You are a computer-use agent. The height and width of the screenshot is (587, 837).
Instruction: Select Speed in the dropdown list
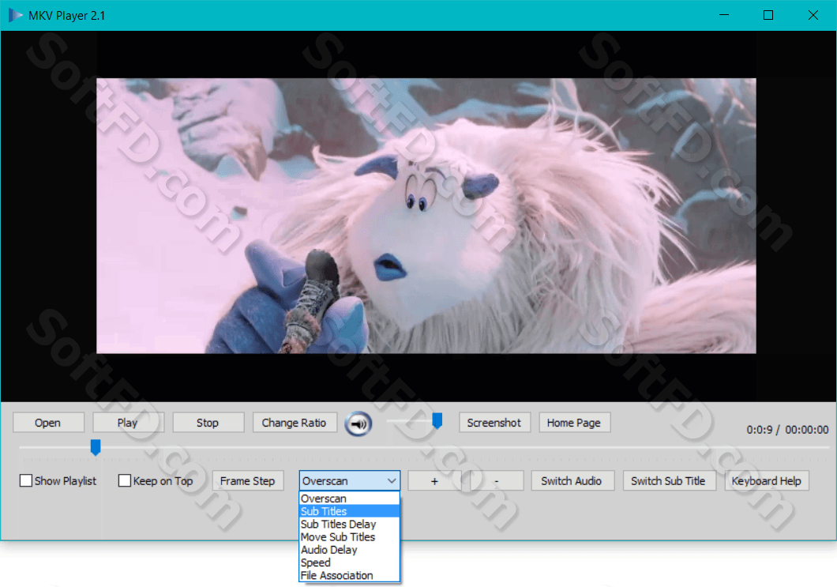349,563
